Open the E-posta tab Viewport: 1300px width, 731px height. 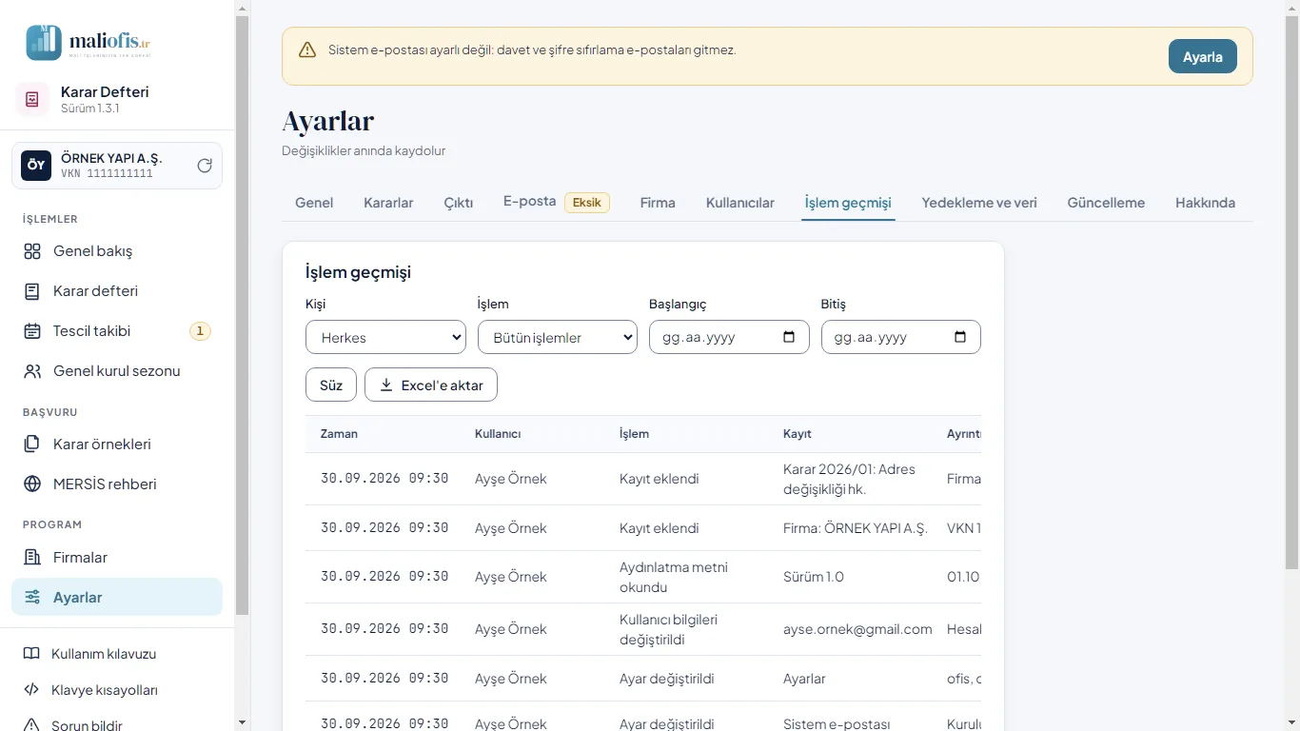[x=557, y=202]
